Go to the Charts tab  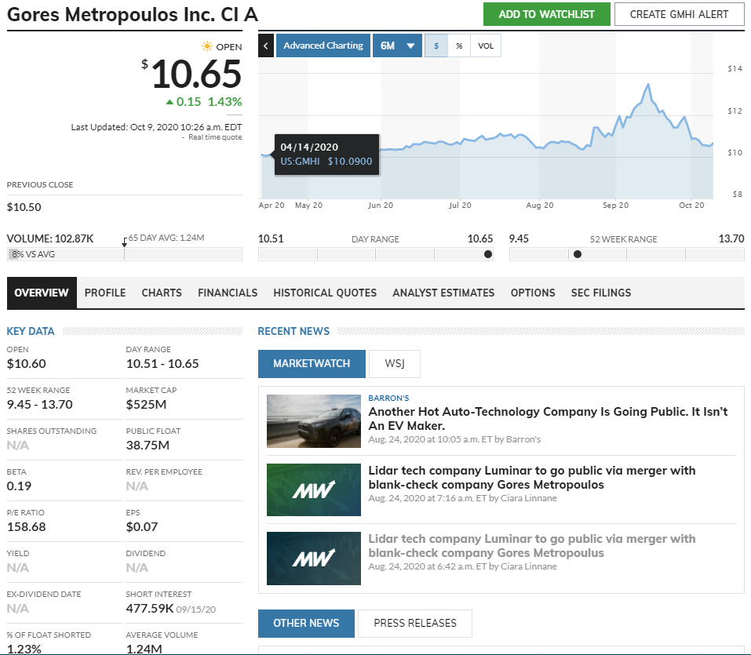[162, 293]
